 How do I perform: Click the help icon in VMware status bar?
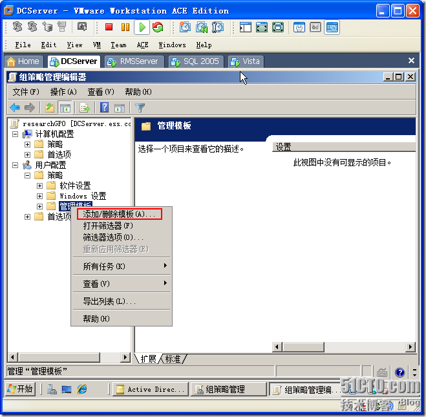[400, 372]
